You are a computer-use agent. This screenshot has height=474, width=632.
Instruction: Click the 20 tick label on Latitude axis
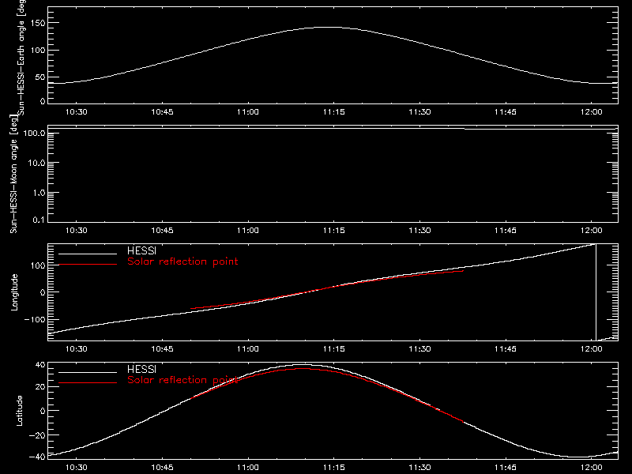click(40, 386)
